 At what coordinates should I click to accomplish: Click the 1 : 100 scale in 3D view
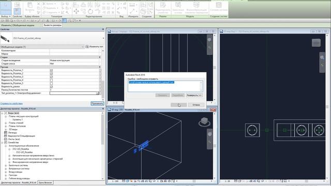pos(115,181)
